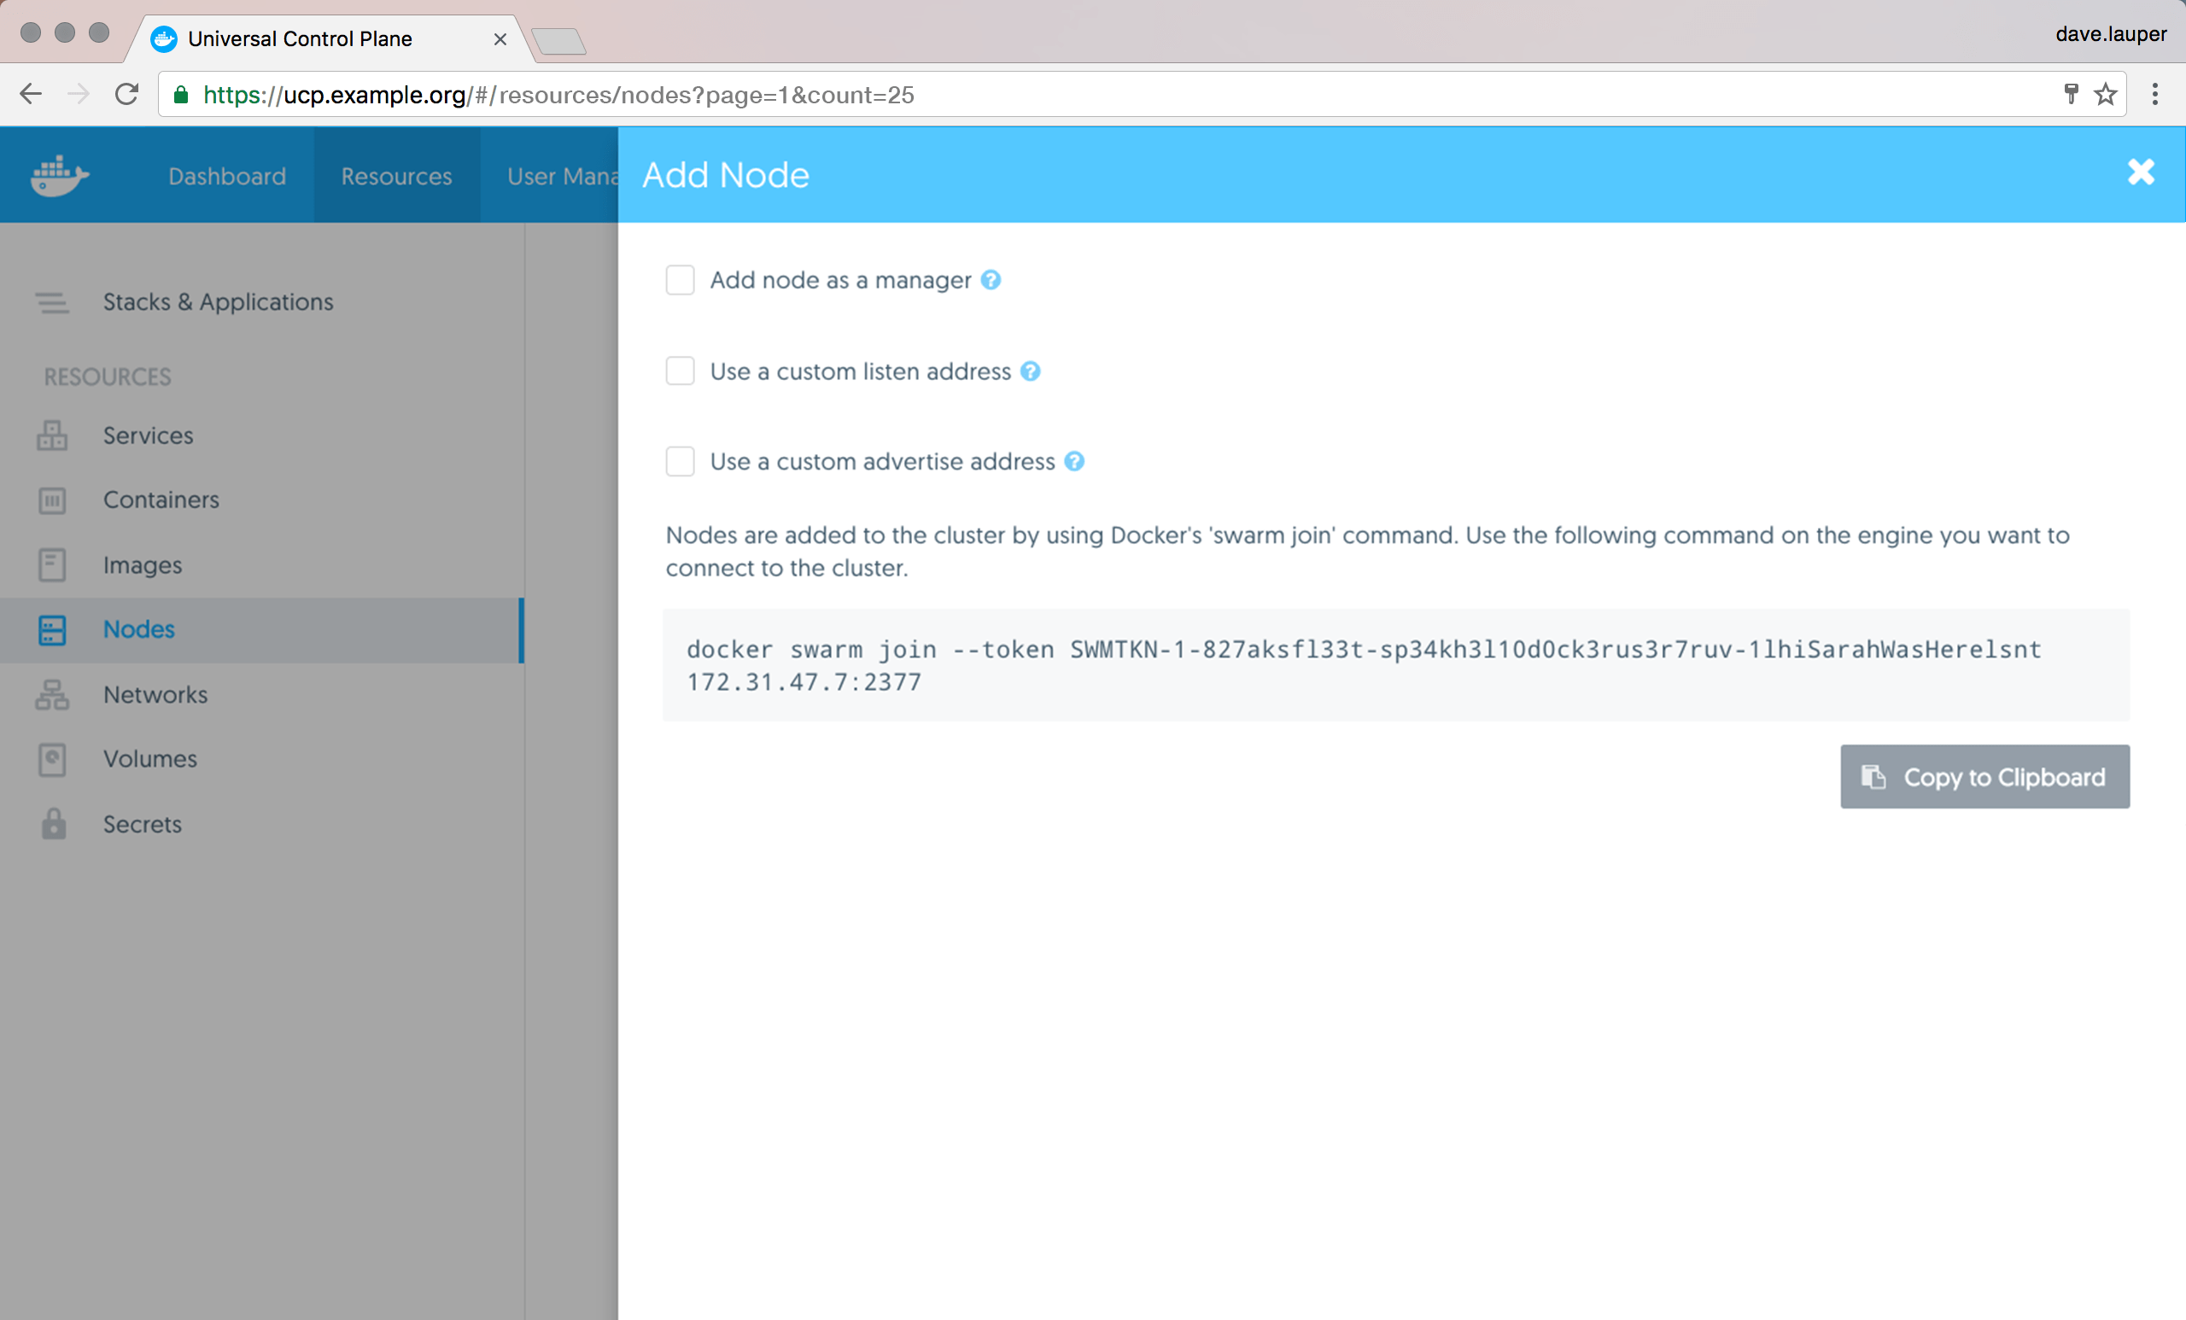
Task: Open Networks in the sidebar
Action: [155, 695]
